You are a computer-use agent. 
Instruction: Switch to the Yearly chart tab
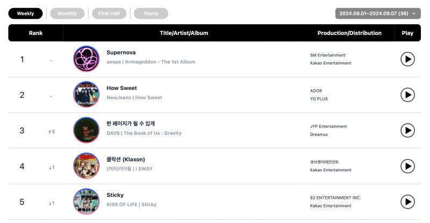tap(151, 13)
